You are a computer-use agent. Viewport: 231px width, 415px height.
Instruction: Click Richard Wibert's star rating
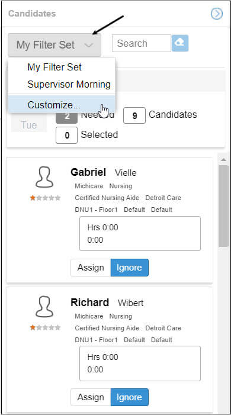45,327
